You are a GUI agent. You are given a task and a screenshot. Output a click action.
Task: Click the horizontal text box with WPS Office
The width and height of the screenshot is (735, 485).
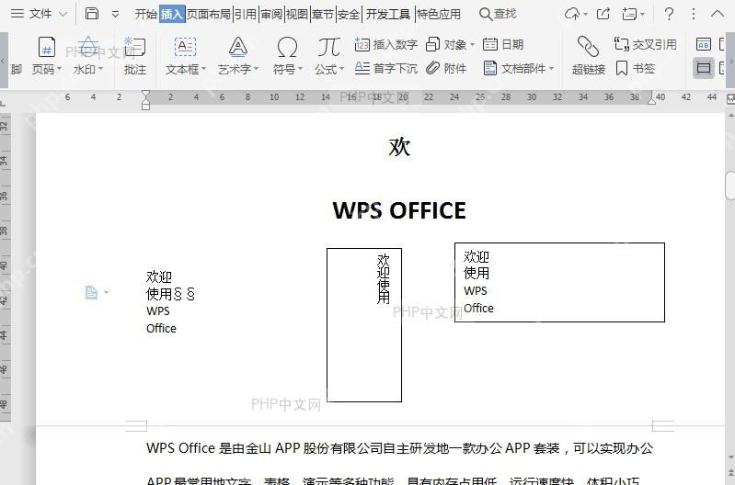coord(559,282)
